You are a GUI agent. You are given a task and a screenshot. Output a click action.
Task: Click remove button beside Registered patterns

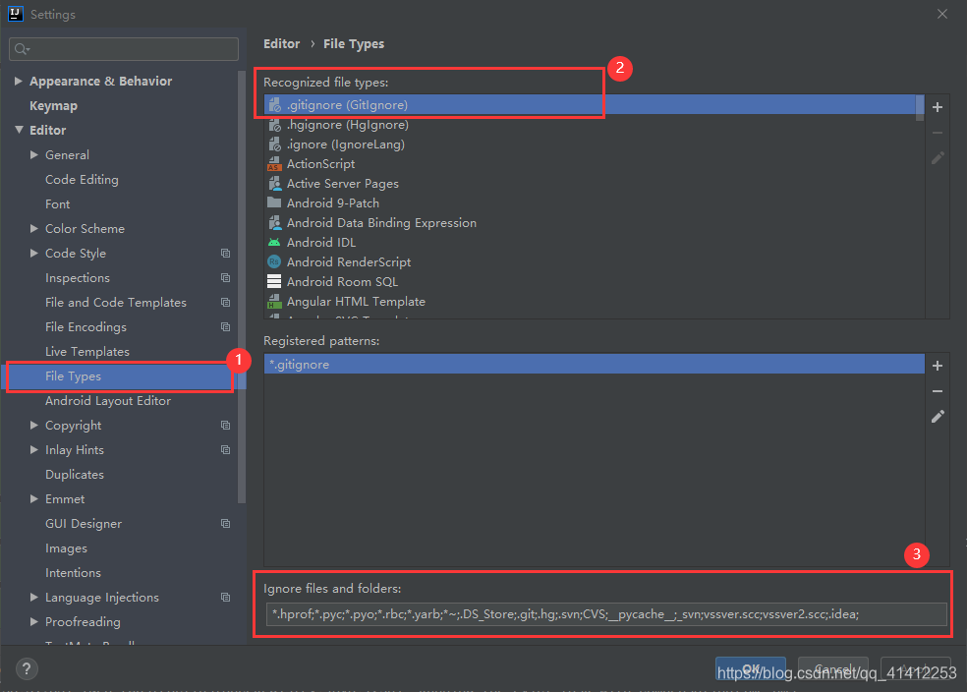pyautogui.click(x=938, y=391)
